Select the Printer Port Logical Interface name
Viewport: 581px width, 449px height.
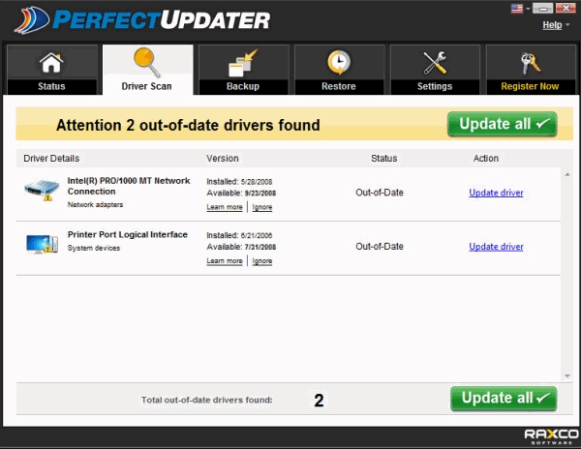pyautogui.click(x=128, y=235)
